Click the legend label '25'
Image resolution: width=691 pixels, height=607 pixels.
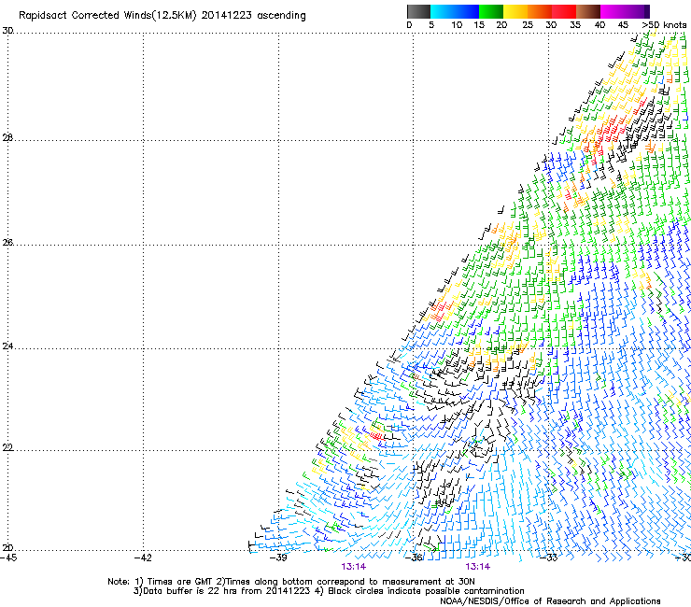point(528,25)
